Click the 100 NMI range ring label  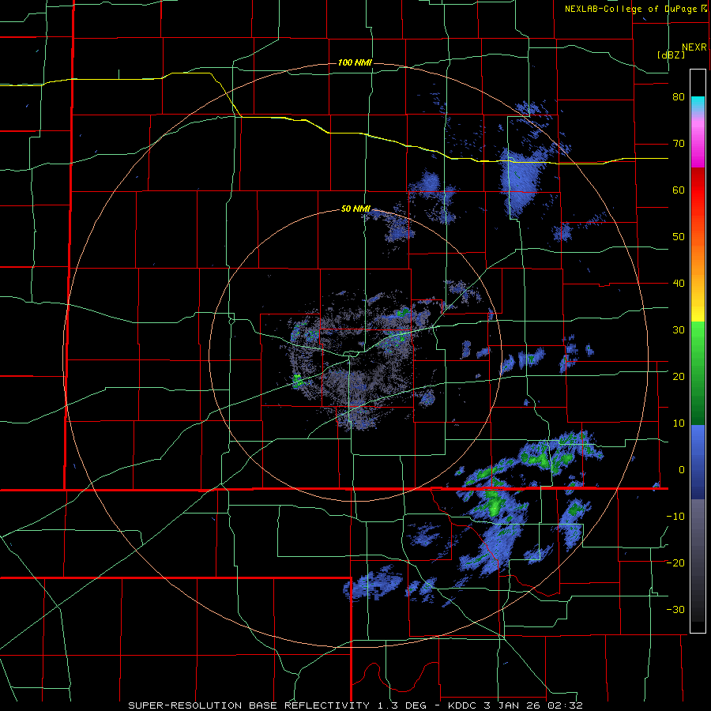355,62
